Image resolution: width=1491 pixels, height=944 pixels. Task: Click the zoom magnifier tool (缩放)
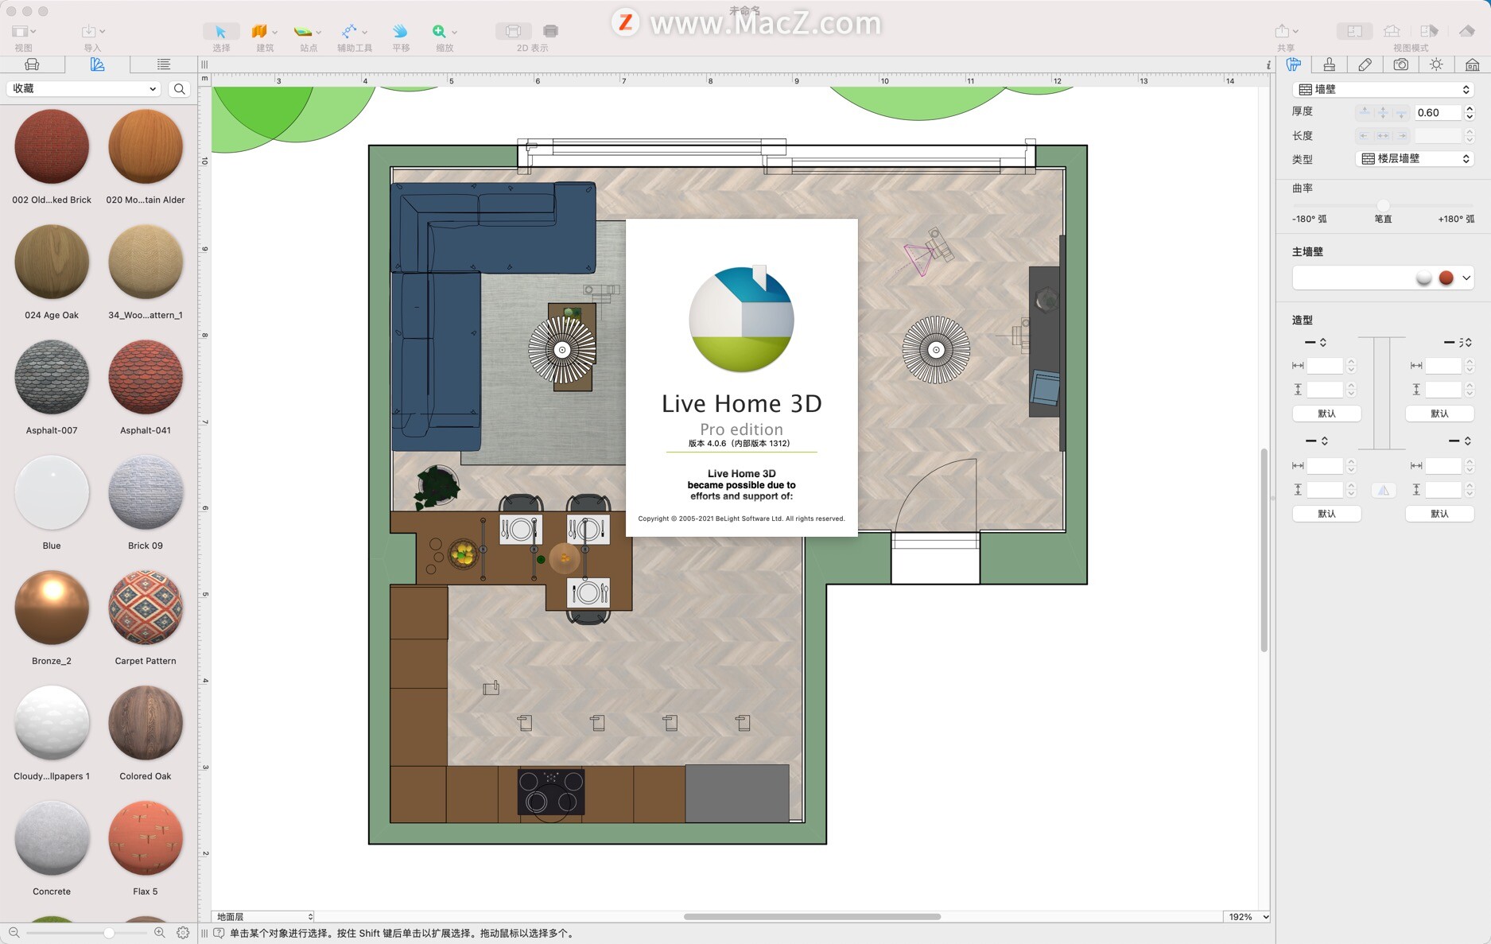[x=439, y=32]
